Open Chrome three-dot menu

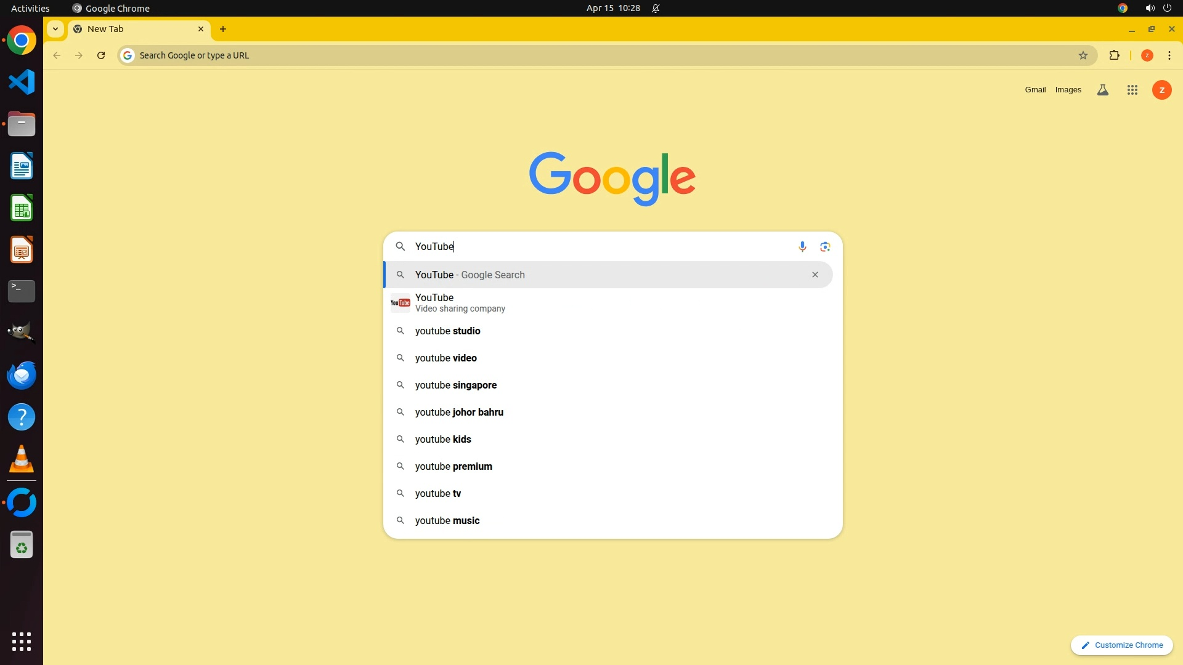point(1169,55)
